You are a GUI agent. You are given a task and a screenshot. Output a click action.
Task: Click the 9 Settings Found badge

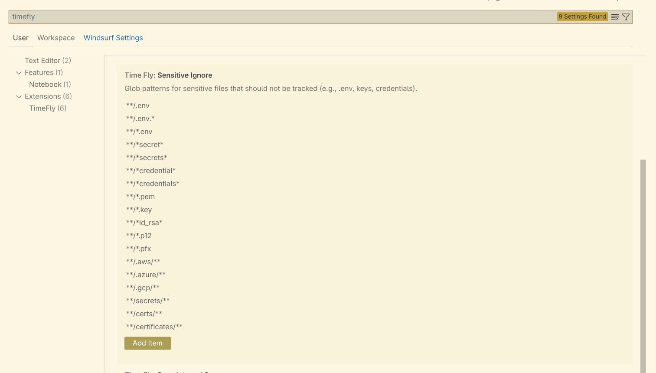click(x=582, y=16)
